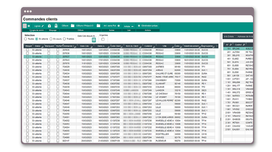Tick the Urgentes checkbox
Screen dimensions: 272x152
[x=103, y=39]
